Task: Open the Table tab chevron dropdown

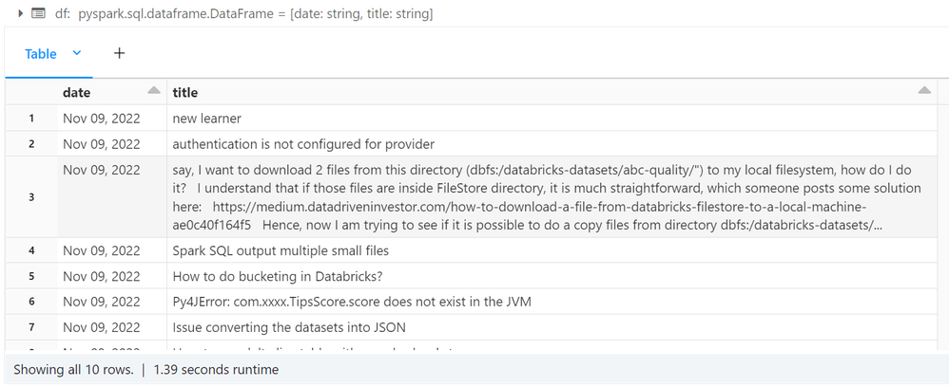Action: [x=77, y=53]
